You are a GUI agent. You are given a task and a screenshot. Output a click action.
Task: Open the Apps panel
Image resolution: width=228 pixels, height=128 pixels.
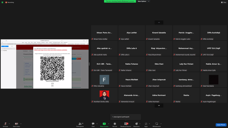click(146, 124)
